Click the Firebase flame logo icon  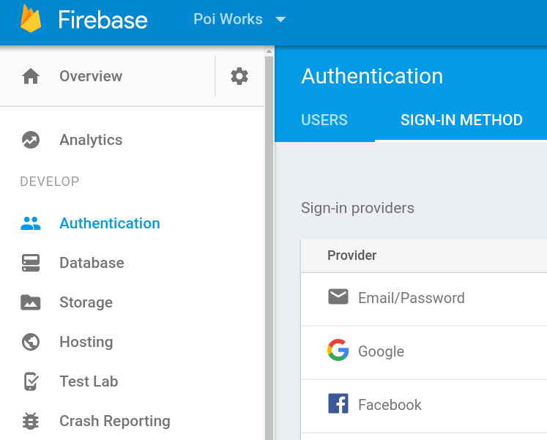pyautogui.click(x=31, y=19)
